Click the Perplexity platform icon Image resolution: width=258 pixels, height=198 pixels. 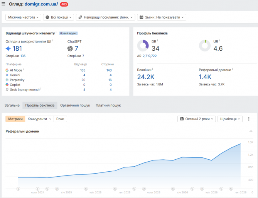[x=7, y=80]
